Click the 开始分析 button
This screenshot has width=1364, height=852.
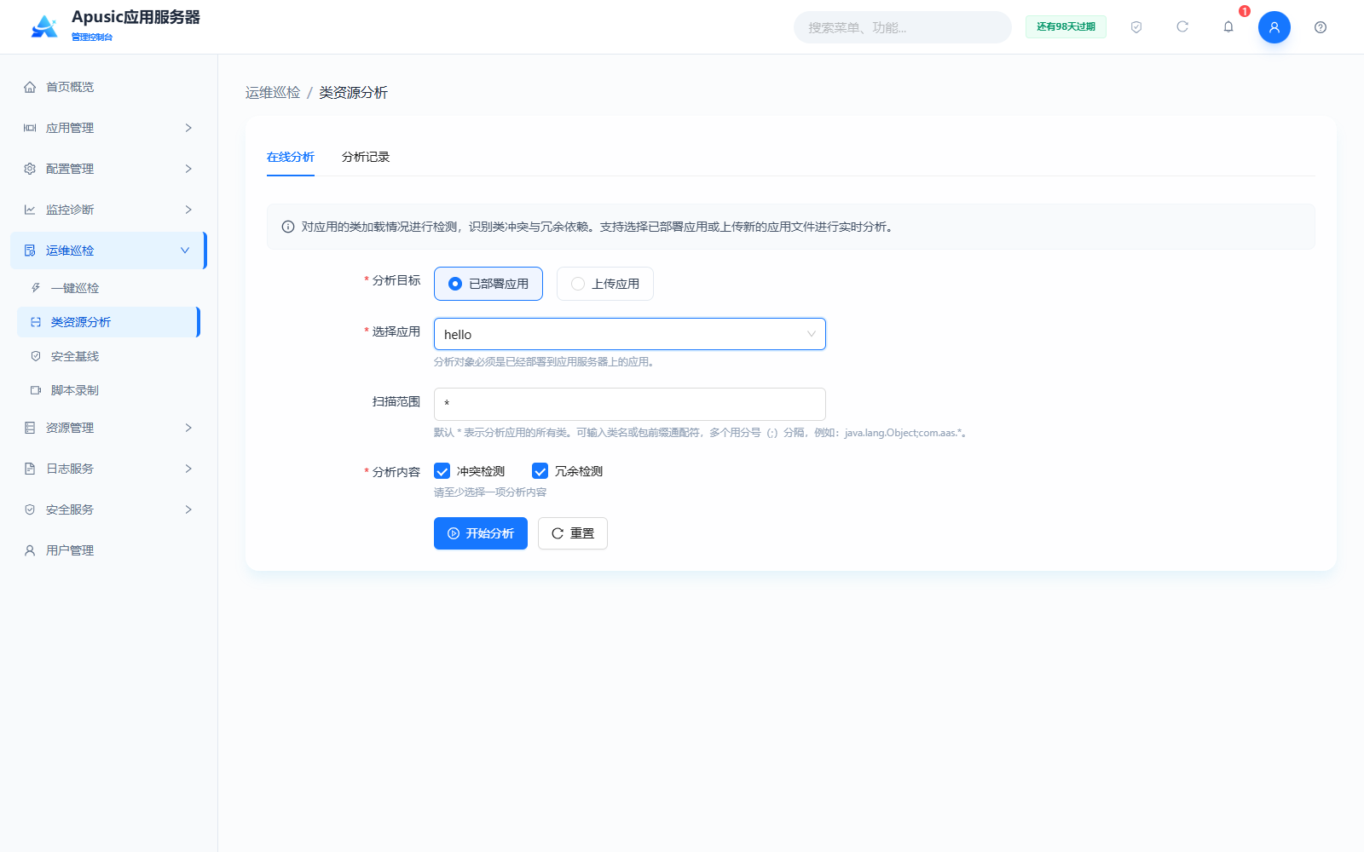481,533
